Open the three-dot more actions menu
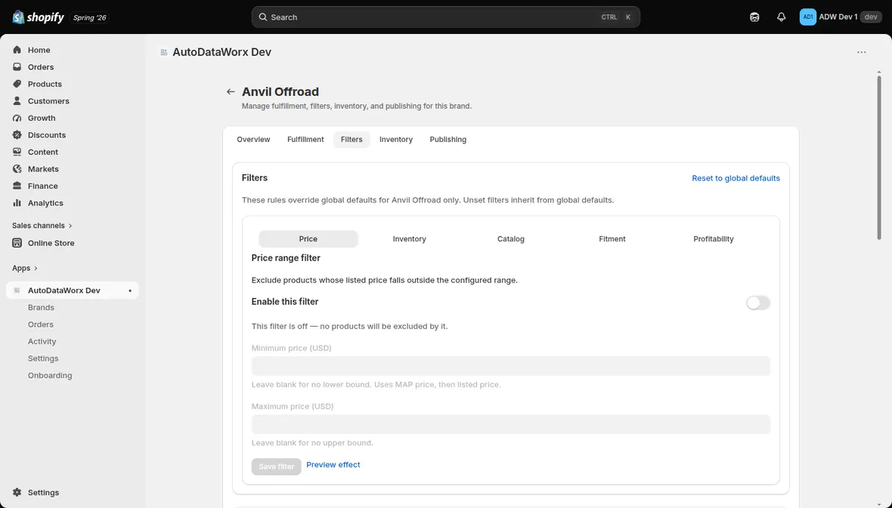 [861, 52]
